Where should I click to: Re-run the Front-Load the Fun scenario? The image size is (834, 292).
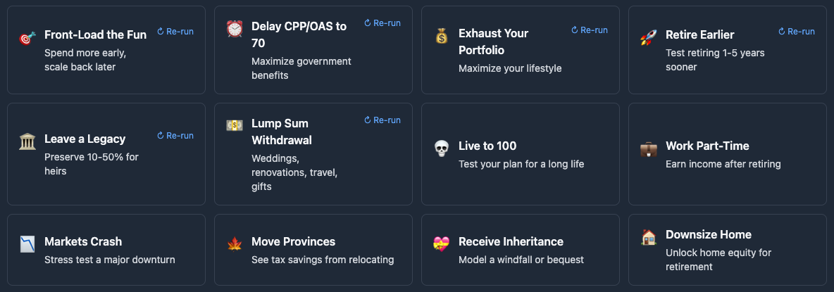[175, 32]
